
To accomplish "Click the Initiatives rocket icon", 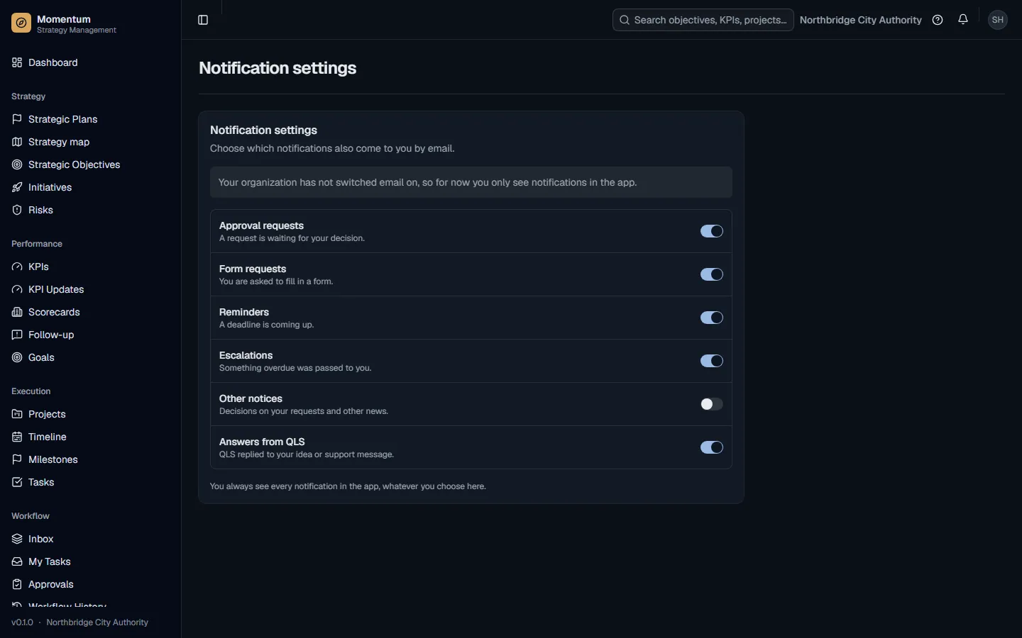I will 17,187.
